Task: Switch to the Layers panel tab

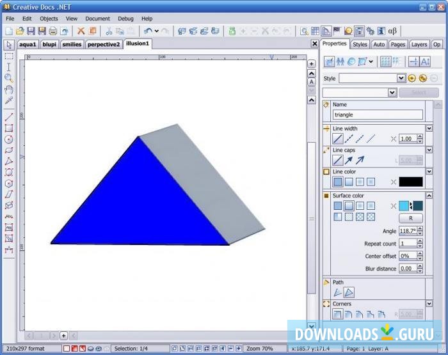Action: tap(419, 45)
